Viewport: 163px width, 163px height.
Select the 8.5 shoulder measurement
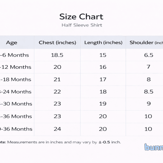(148, 92)
